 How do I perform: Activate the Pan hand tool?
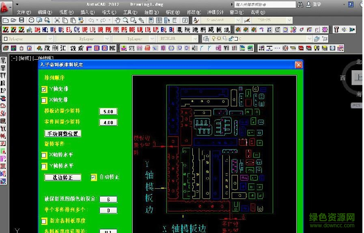pos(117,20)
